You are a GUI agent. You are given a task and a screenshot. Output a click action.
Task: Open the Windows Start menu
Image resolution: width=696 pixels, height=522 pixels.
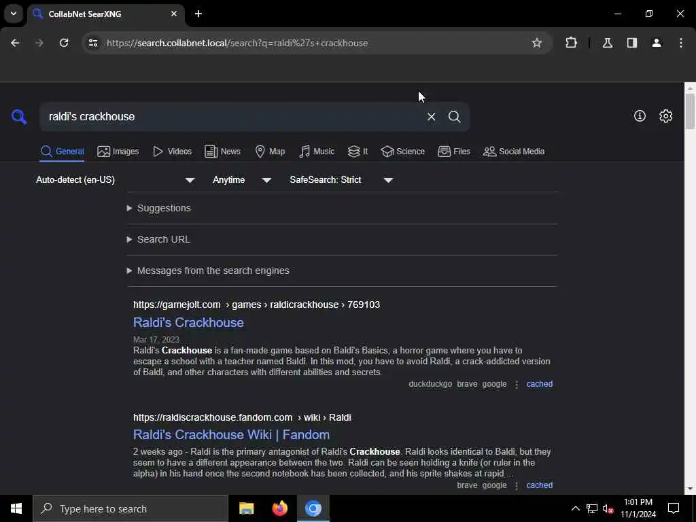click(16, 508)
